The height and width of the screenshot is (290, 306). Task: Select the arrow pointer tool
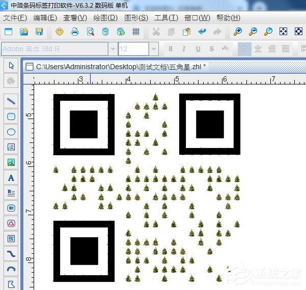(x=11, y=66)
